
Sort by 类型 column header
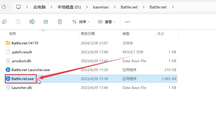coord(126,34)
